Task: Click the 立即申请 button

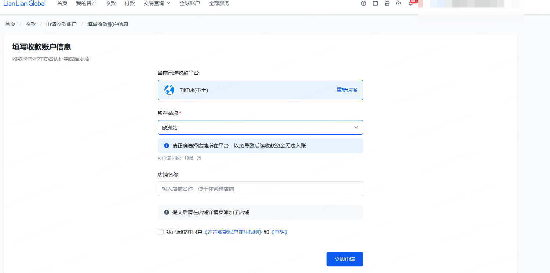Action: [345, 259]
